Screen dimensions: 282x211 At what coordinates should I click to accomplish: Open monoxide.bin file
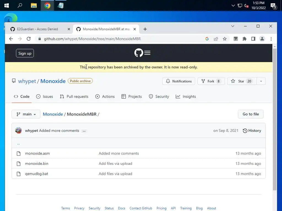(37, 164)
